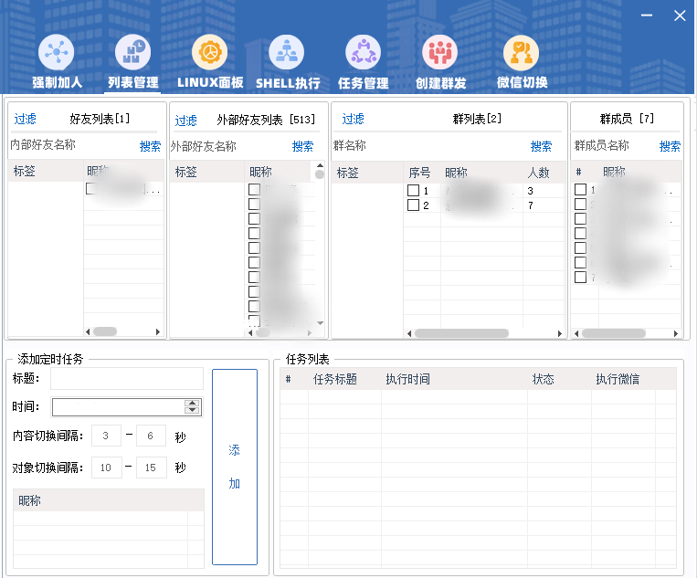Screen dimensions: 697x578
Task: Open the 创建群发 icon
Action: click(x=441, y=55)
